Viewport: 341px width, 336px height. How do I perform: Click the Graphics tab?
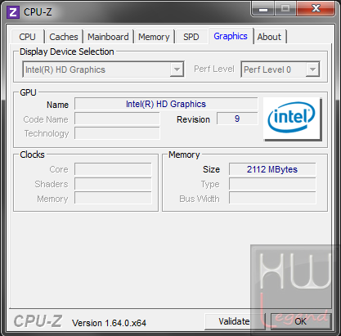(231, 36)
